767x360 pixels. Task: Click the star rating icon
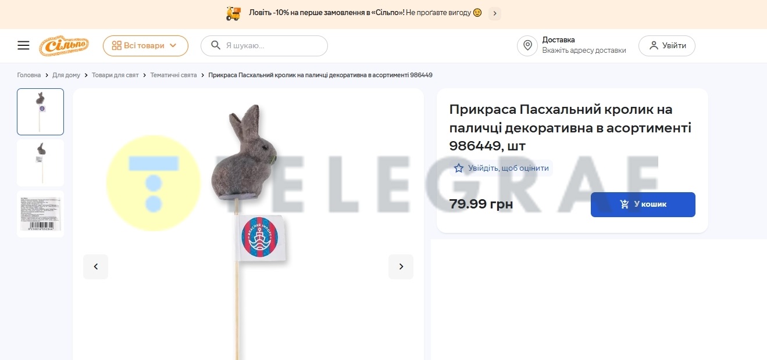(459, 168)
